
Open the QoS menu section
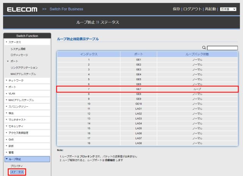click(11, 139)
